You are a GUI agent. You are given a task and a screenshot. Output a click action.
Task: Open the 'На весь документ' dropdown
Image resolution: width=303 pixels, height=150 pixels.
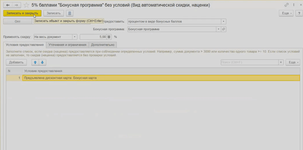click(75, 37)
